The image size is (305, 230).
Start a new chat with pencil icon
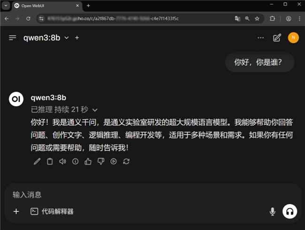click(277, 38)
